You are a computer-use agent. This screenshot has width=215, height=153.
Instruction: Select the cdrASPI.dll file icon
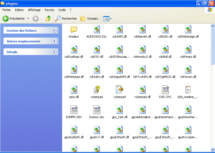coord(119,29)
